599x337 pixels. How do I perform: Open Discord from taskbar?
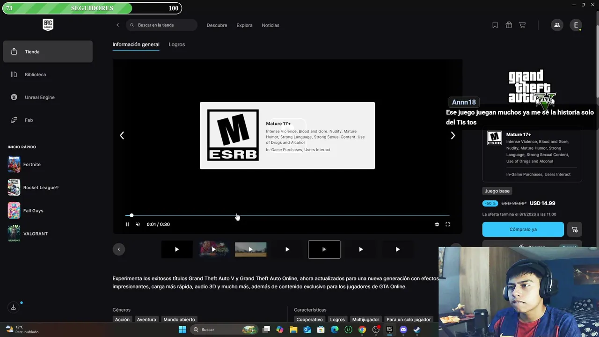point(403,330)
